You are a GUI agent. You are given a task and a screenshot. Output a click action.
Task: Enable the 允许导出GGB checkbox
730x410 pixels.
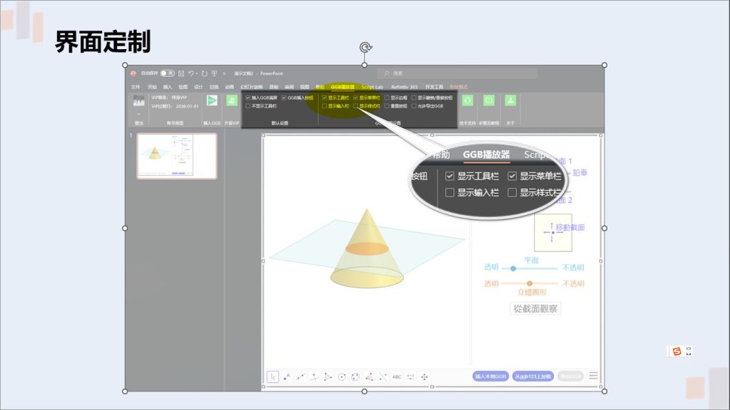[413, 107]
